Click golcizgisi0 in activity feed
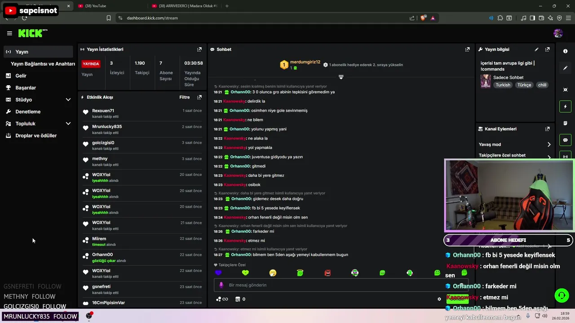This screenshot has width=575, height=323. pos(103,143)
